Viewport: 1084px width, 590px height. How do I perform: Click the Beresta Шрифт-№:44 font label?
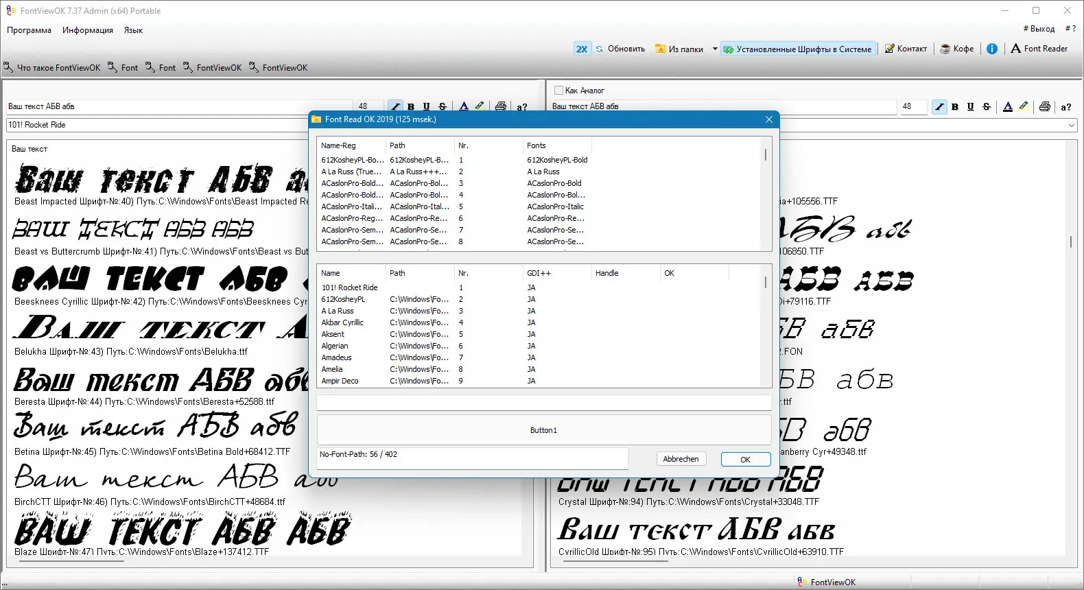144,401
